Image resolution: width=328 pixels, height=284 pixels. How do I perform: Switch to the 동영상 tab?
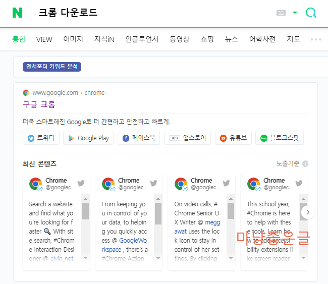pyautogui.click(x=179, y=39)
